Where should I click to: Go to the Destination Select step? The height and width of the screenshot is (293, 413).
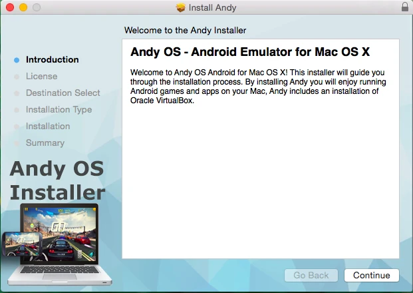pos(63,93)
